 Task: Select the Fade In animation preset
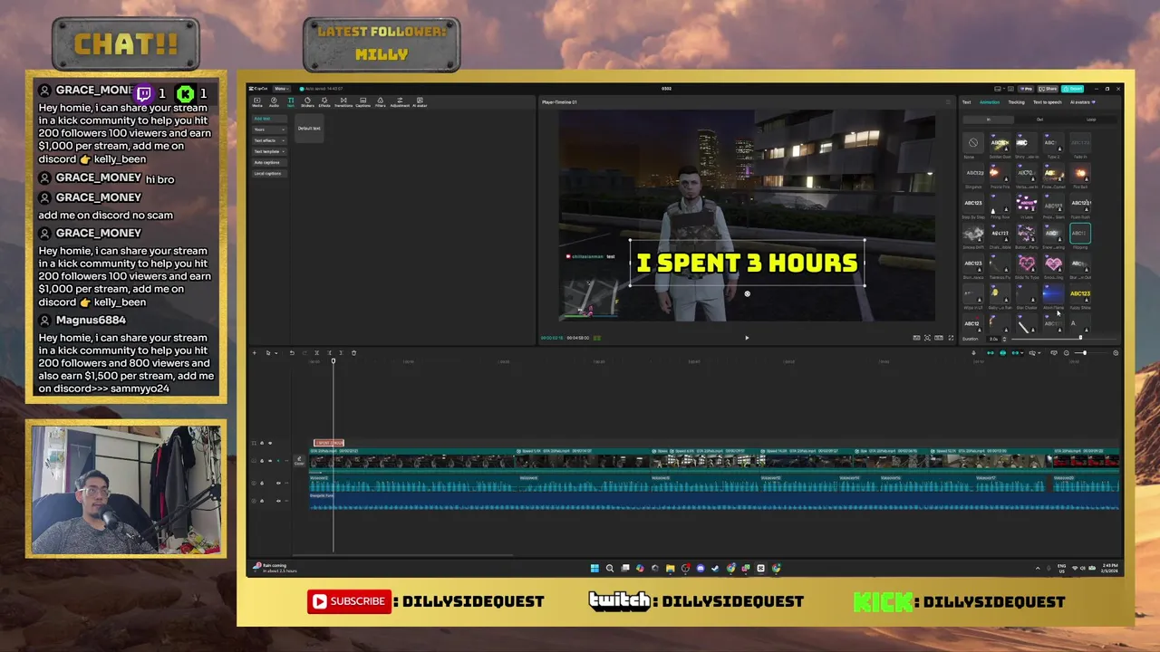pos(1080,143)
